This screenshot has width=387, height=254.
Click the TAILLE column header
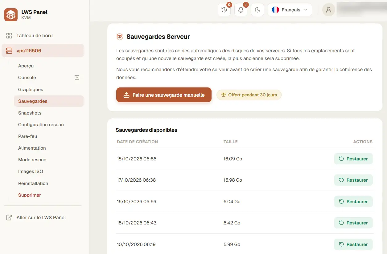pos(231,142)
